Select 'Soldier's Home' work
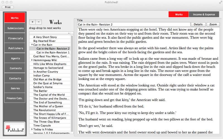The width and height of the screenshot is (223, 139). [x=50, y=87]
